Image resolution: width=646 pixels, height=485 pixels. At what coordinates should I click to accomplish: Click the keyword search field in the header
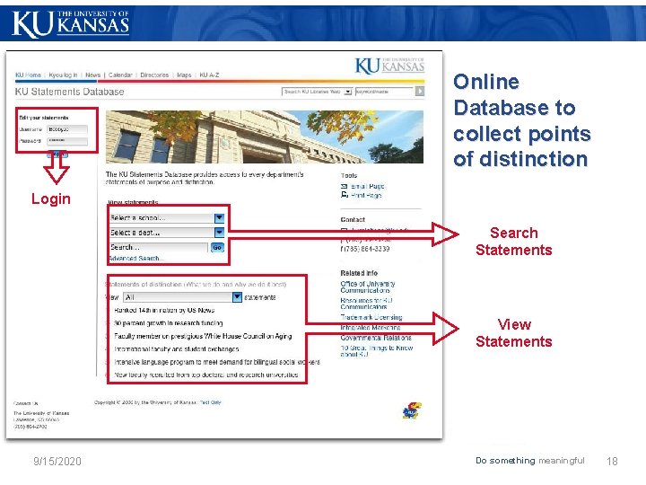(x=384, y=91)
